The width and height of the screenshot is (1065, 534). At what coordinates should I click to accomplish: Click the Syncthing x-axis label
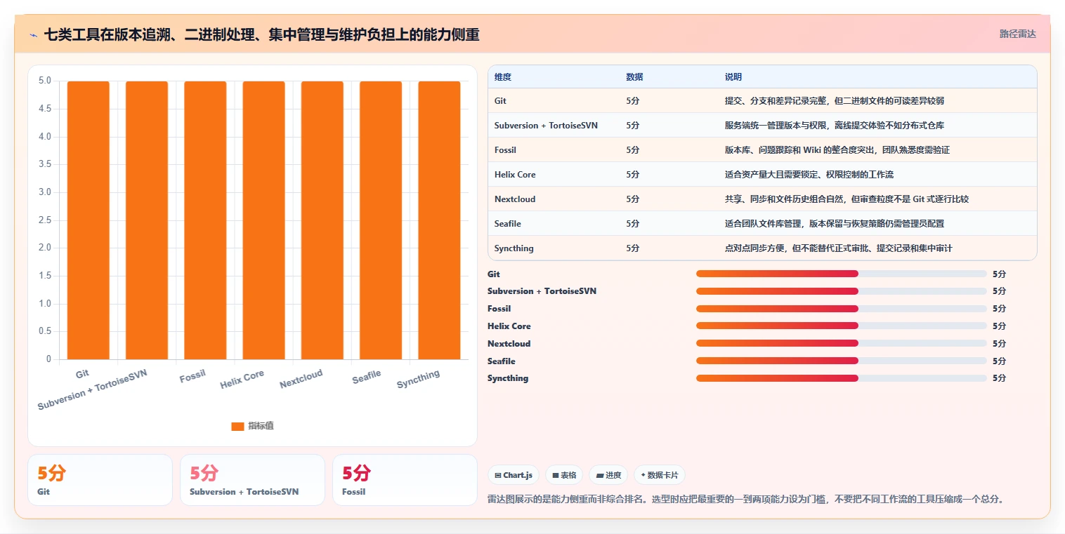pos(418,380)
